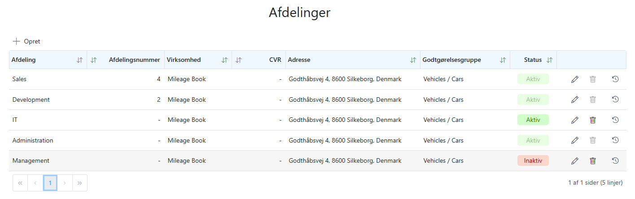Edit the Sales department with pencil icon
Screen dimensions: 635x199
point(575,79)
